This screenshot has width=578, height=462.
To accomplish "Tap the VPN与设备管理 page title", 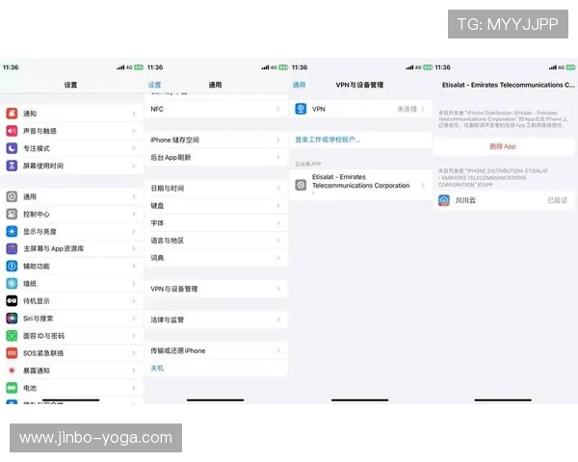I will [x=359, y=85].
